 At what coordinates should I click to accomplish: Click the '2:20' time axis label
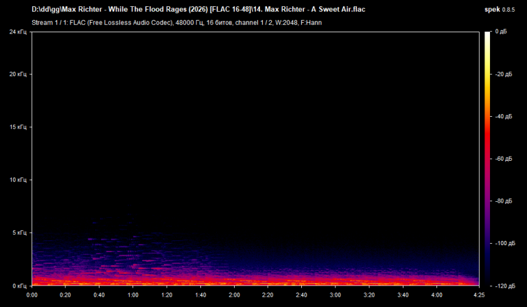tap(268, 295)
